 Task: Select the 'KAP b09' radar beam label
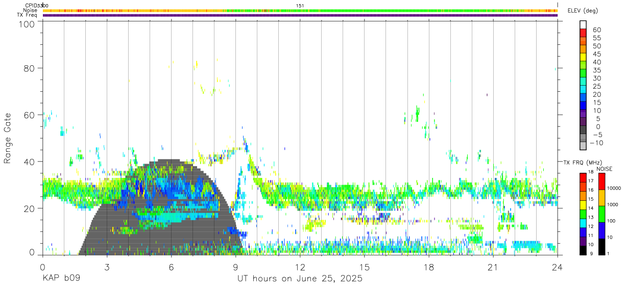(x=60, y=279)
